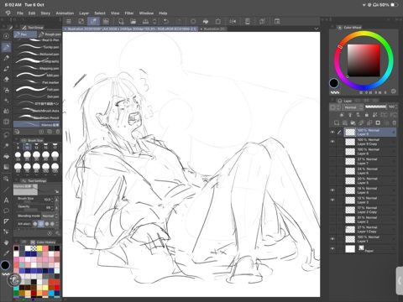Click the red color square in the color wheel
This screenshot has height=302, width=403.
tap(364, 60)
